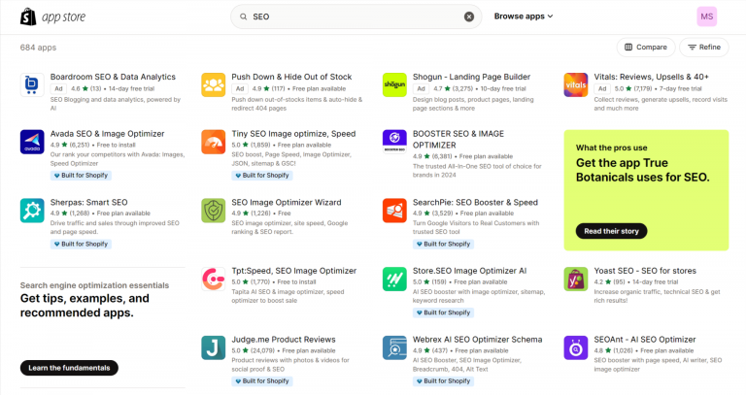Open Push Down & Hide Out of Stock icon

coord(213,84)
